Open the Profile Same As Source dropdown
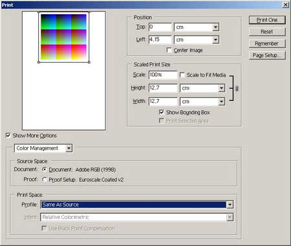This screenshot has width=291, height=246. point(137,205)
